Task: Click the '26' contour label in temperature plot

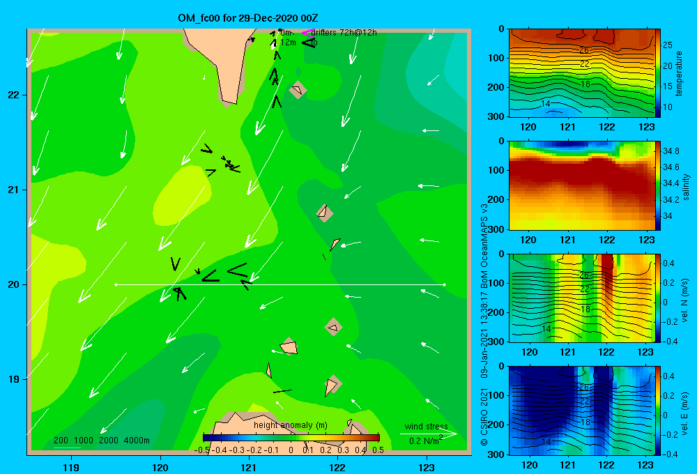Action: (584, 49)
